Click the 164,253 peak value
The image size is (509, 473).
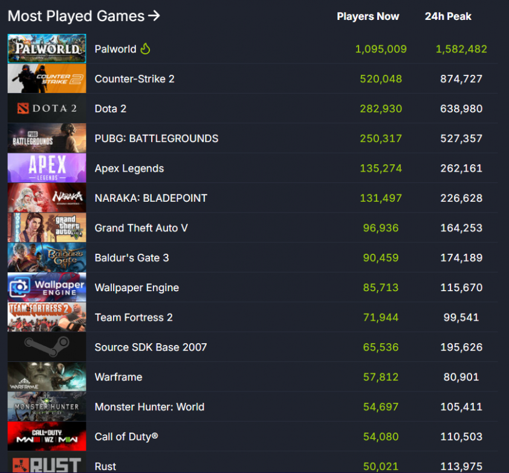[x=461, y=228]
